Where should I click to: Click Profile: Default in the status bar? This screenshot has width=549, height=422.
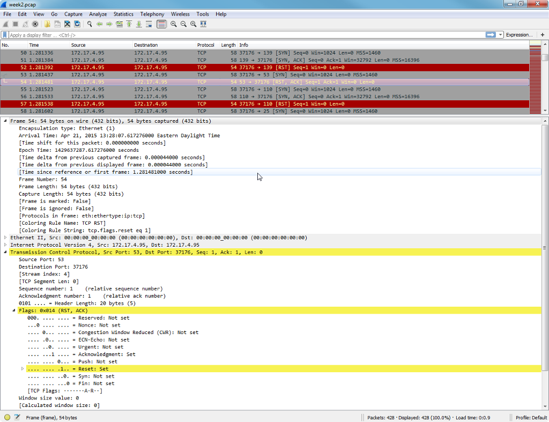[531, 417]
